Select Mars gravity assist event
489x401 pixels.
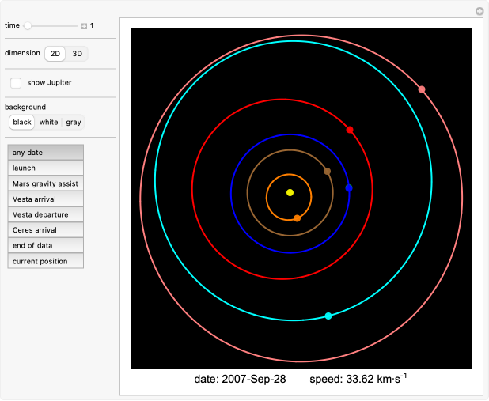click(45, 183)
